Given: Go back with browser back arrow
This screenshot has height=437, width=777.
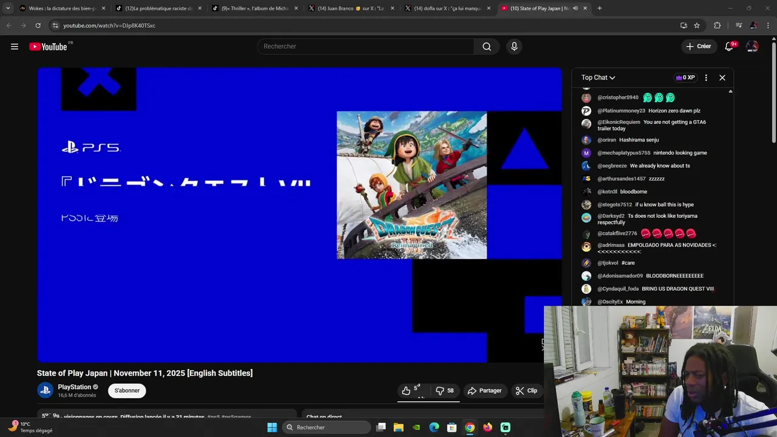Looking at the screenshot, I should coord(8,25).
